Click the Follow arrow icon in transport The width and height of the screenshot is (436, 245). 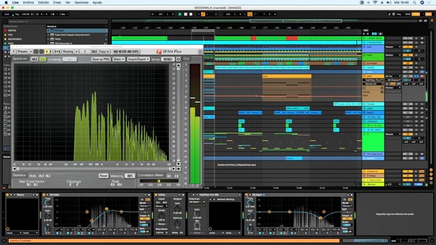pyautogui.click(x=153, y=14)
